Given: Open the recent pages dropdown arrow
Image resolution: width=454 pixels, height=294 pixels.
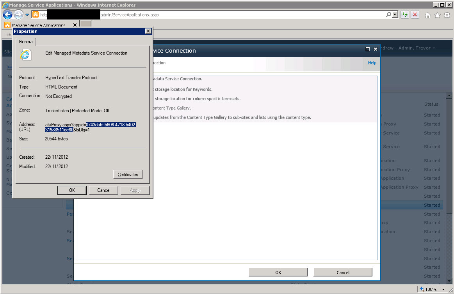Looking at the screenshot, I should 27,15.
